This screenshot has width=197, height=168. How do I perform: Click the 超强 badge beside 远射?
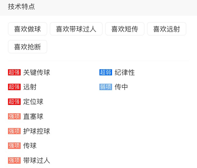(14, 87)
